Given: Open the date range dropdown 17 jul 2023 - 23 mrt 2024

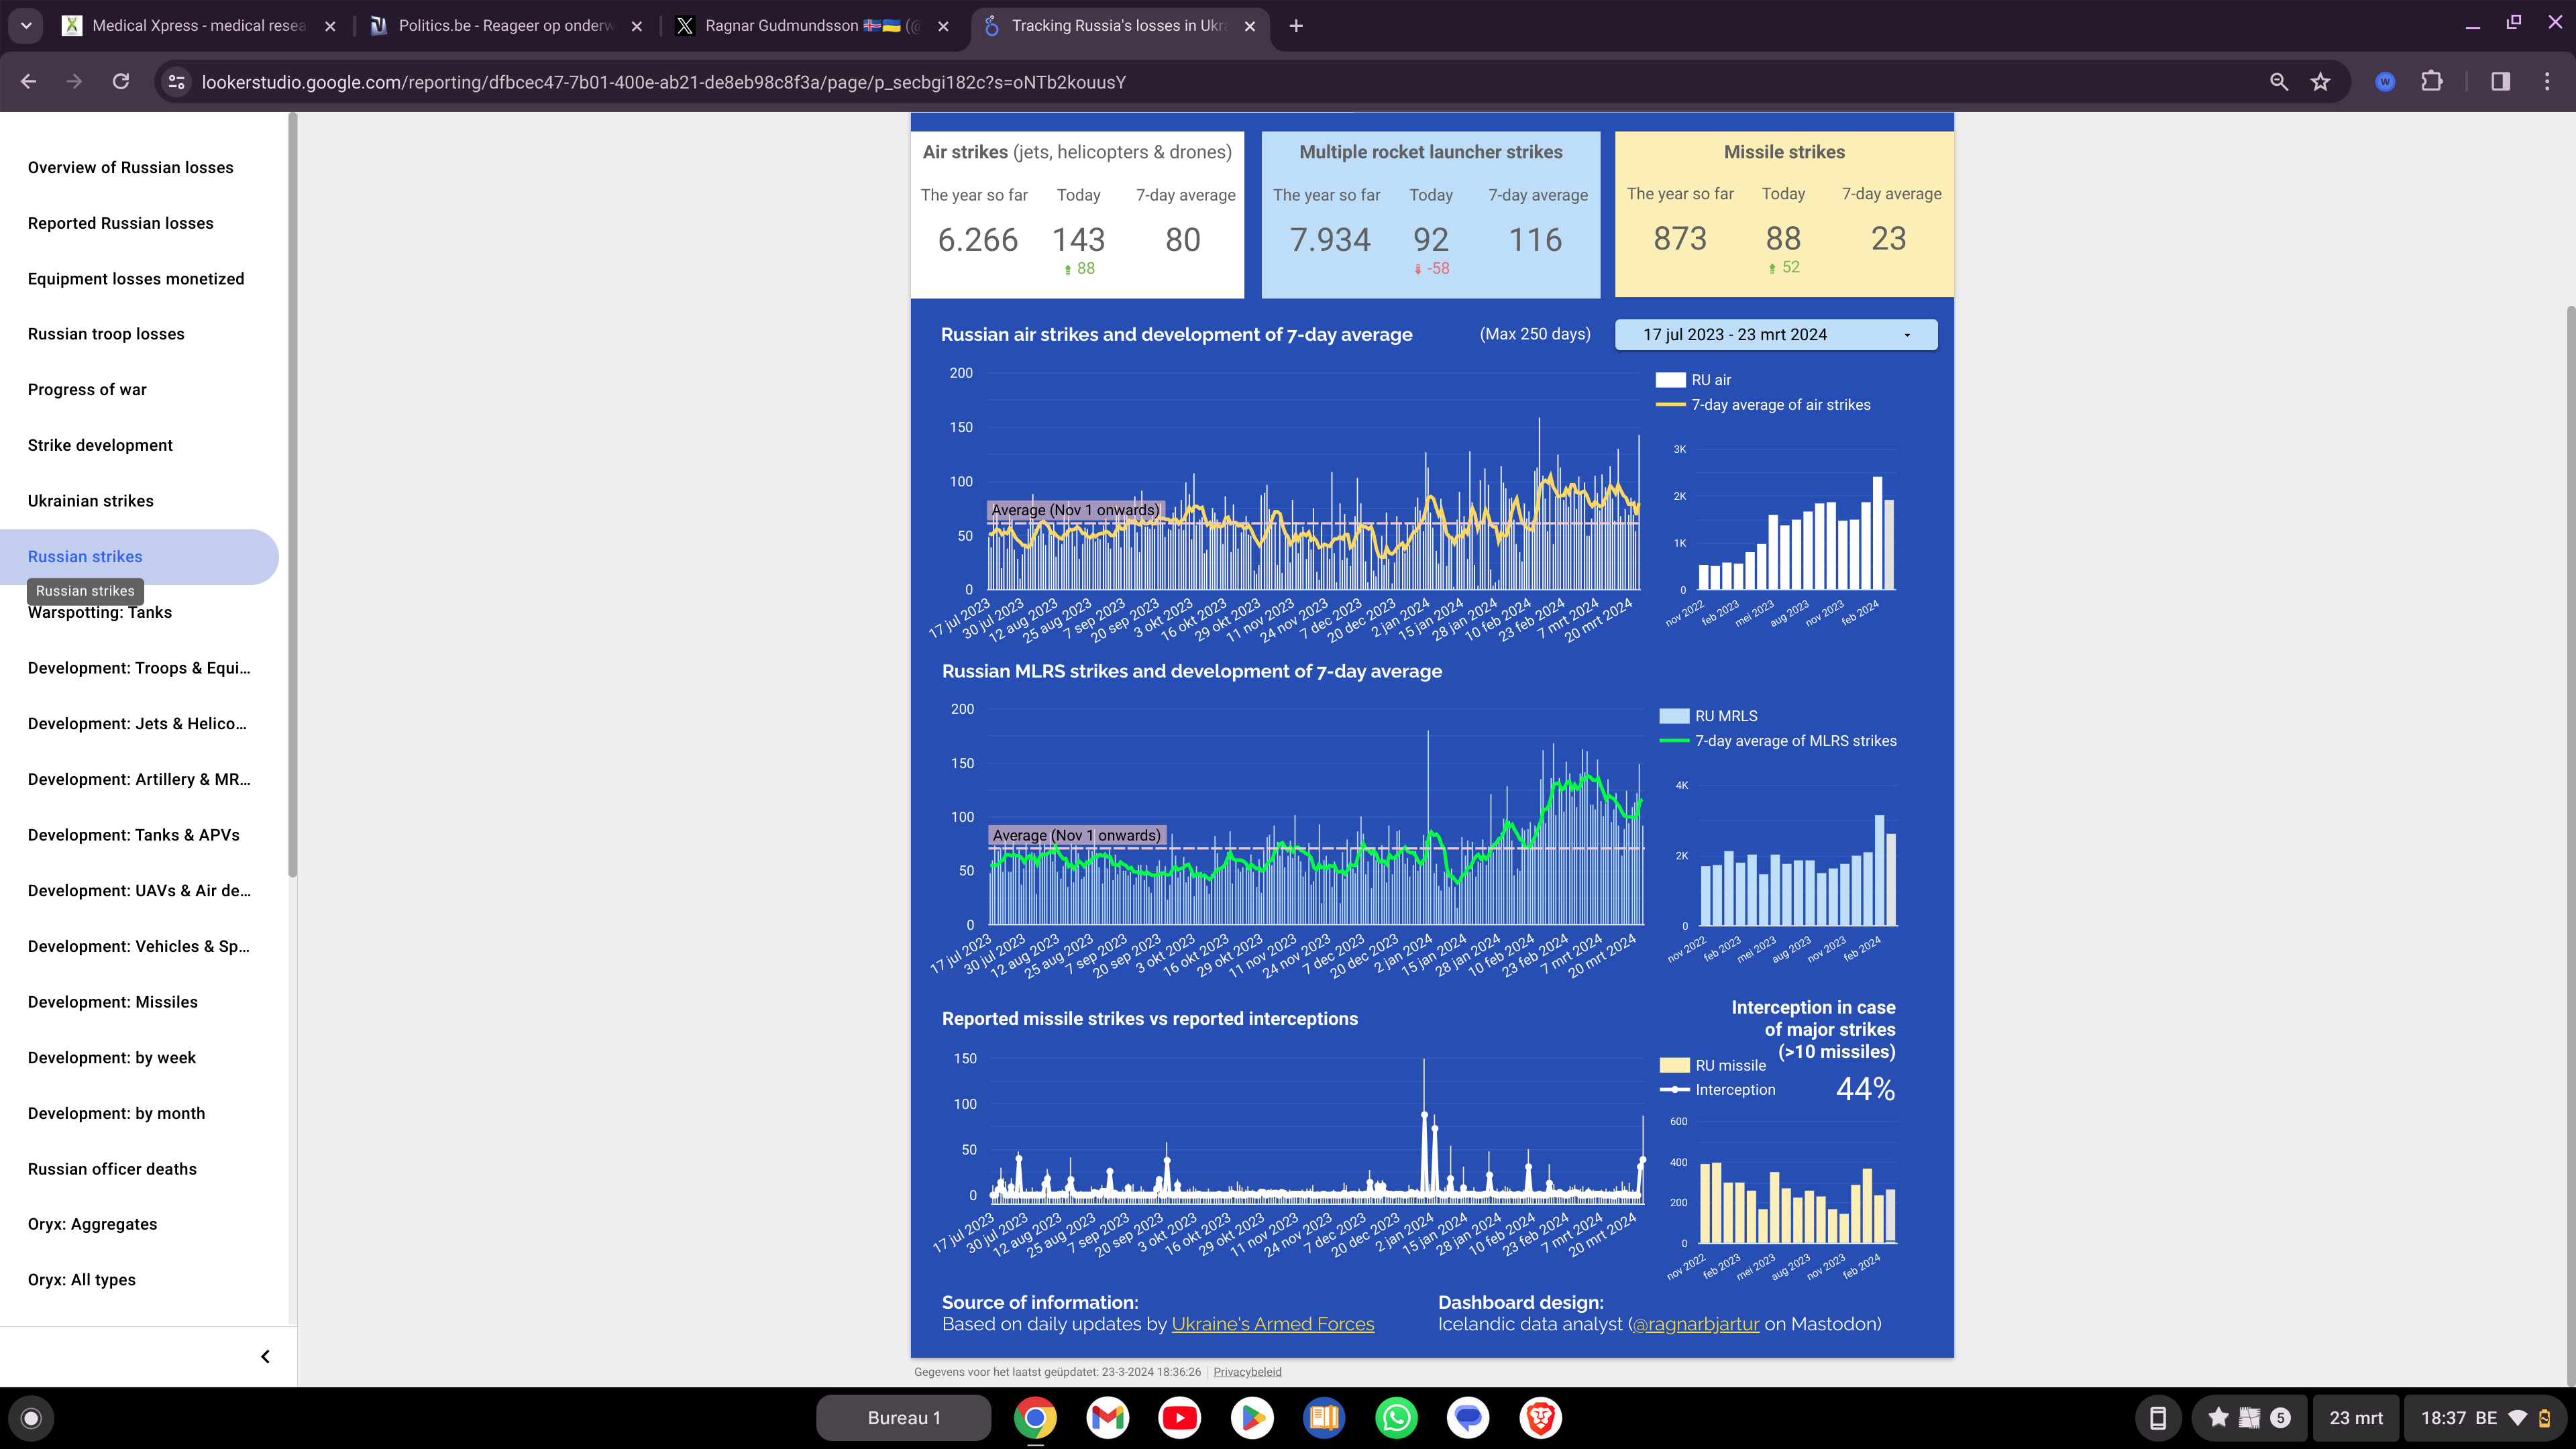Looking at the screenshot, I should (x=1776, y=335).
